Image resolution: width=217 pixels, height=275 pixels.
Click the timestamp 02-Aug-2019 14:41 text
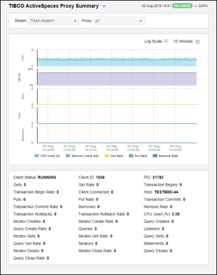point(156,6)
